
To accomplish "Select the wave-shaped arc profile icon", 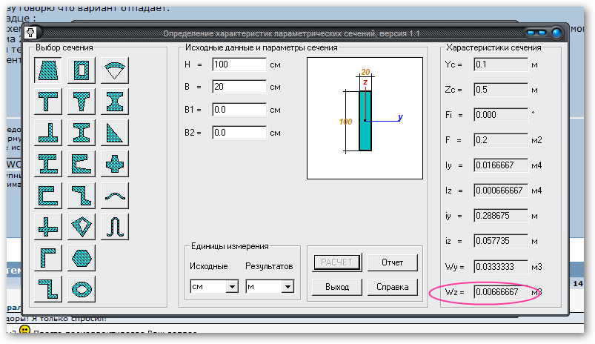I will click(115, 195).
